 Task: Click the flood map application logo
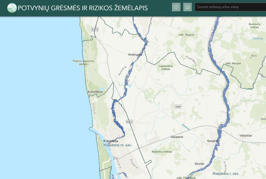(x=12, y=8)
